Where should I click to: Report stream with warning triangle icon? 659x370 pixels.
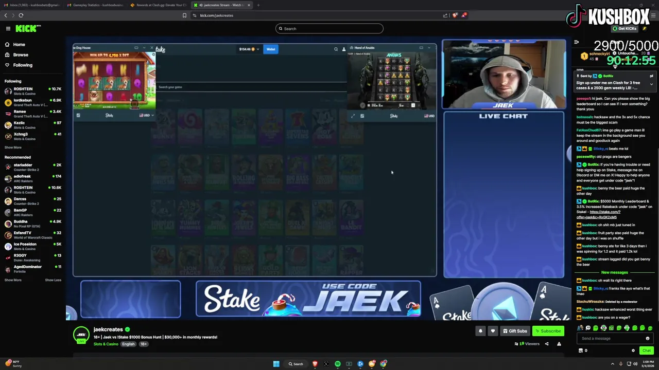[559, 344]
